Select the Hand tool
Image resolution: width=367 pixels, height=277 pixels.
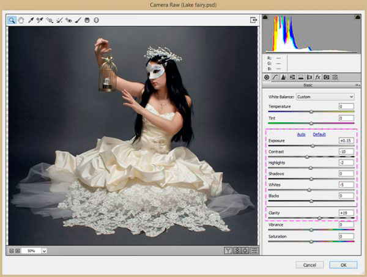[21, 20]
